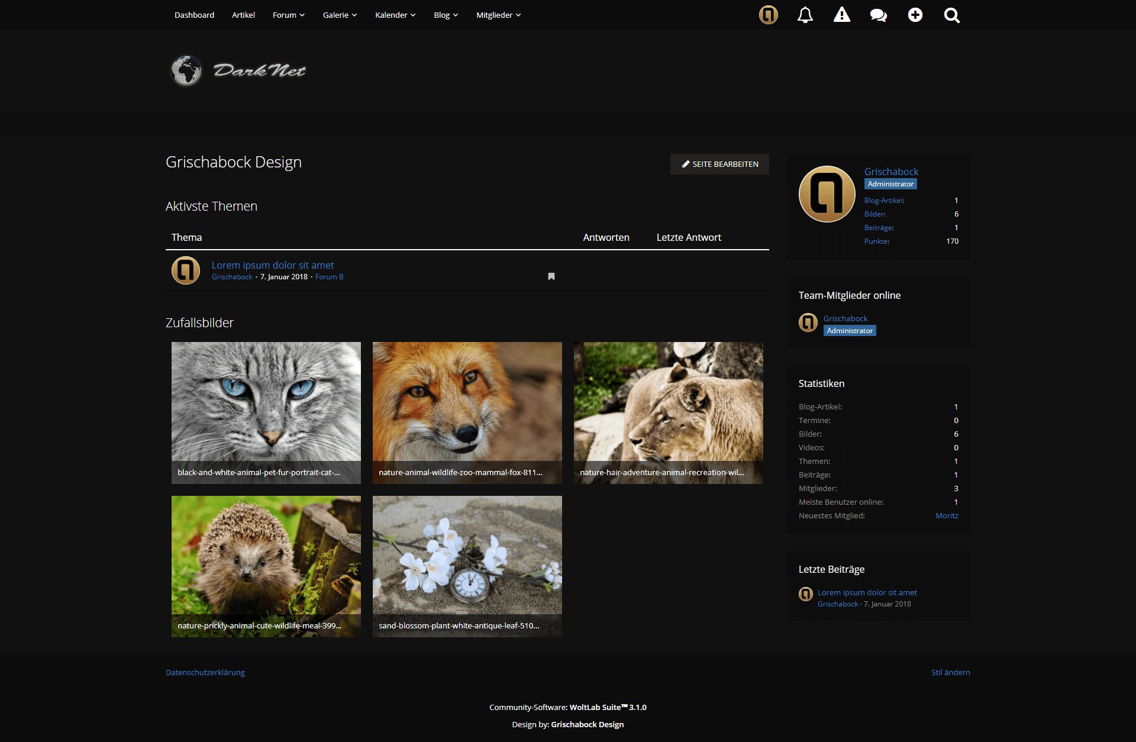
Task: Click user avatar icon in top bar
Action: click(x=768, y=15)
